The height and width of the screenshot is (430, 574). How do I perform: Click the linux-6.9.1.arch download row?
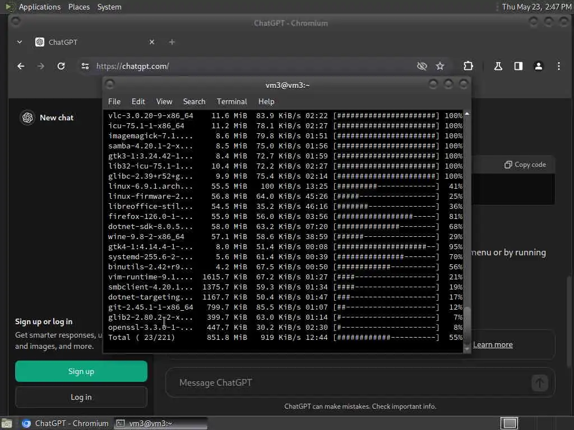click(x=285, y=186)
